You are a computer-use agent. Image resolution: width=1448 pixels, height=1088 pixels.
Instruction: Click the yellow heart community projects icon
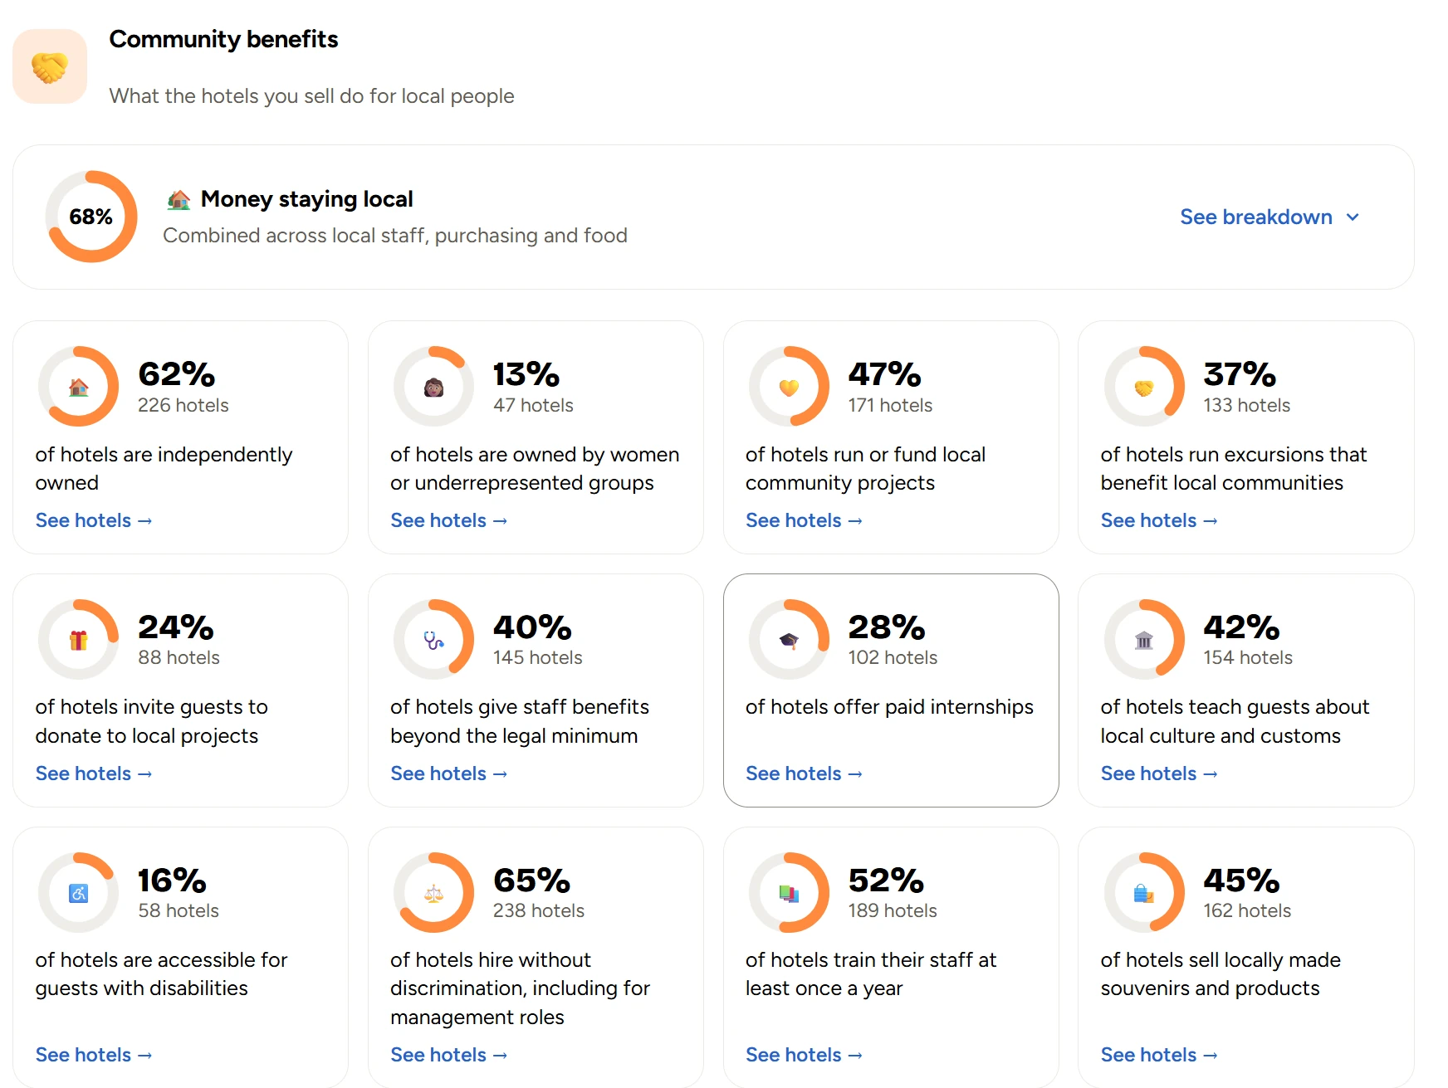(789, 387)
